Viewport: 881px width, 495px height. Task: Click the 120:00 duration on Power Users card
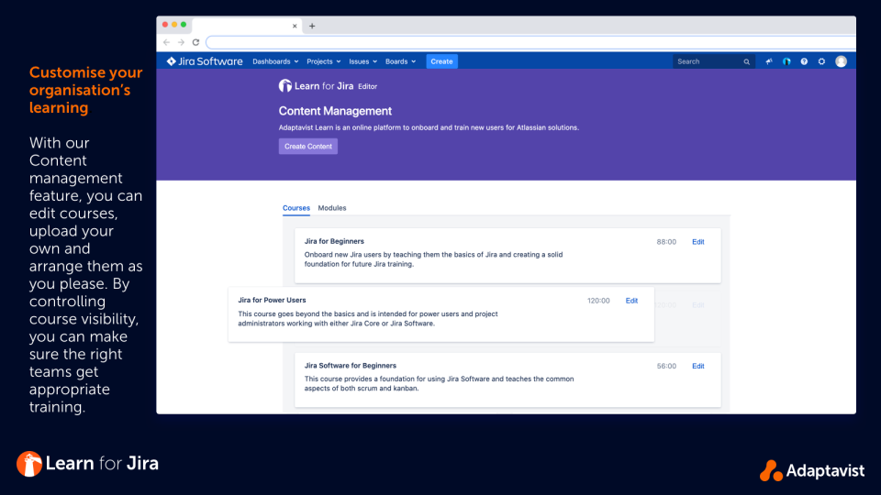coord(598,301)
